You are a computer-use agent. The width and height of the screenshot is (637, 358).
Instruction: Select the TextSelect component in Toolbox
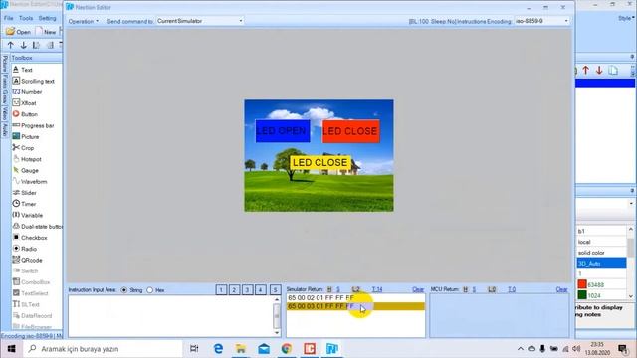point(31,293)
